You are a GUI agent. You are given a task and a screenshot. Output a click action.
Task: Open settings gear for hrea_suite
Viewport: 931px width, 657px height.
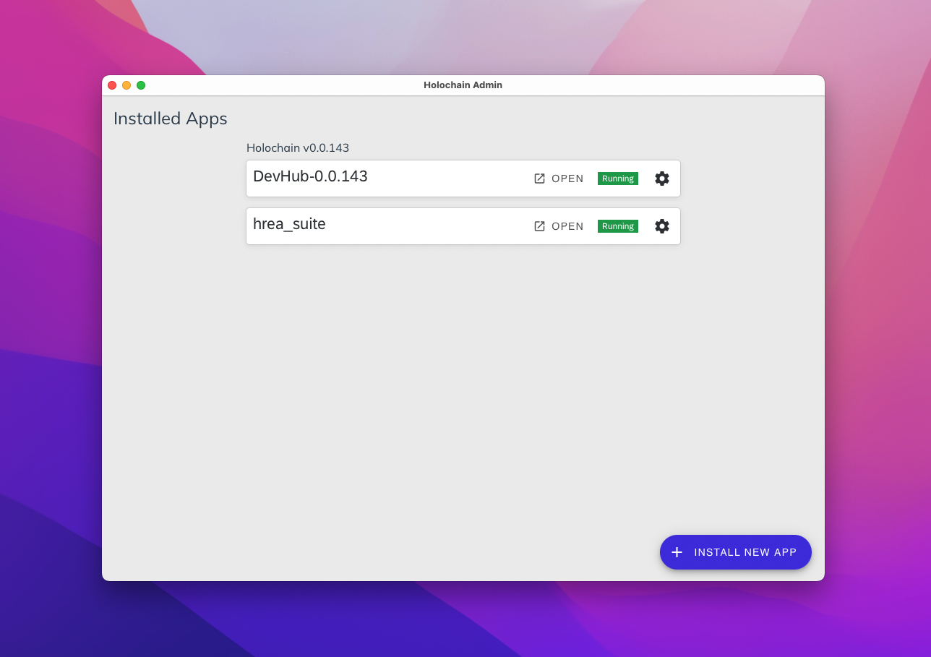pos(661,226)
